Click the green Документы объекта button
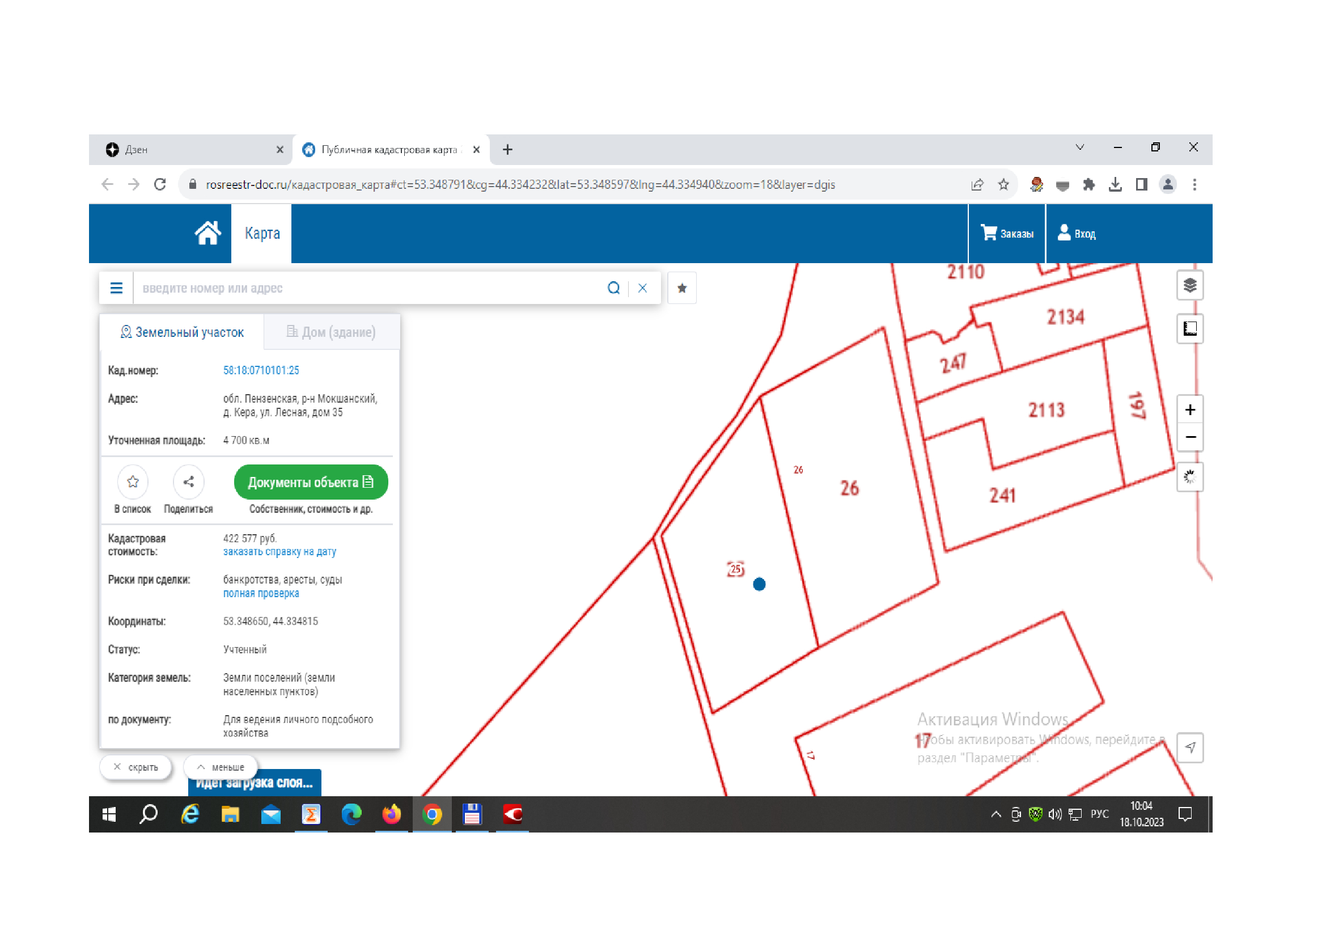1326x938 pixels. click(x=311, y=481)
